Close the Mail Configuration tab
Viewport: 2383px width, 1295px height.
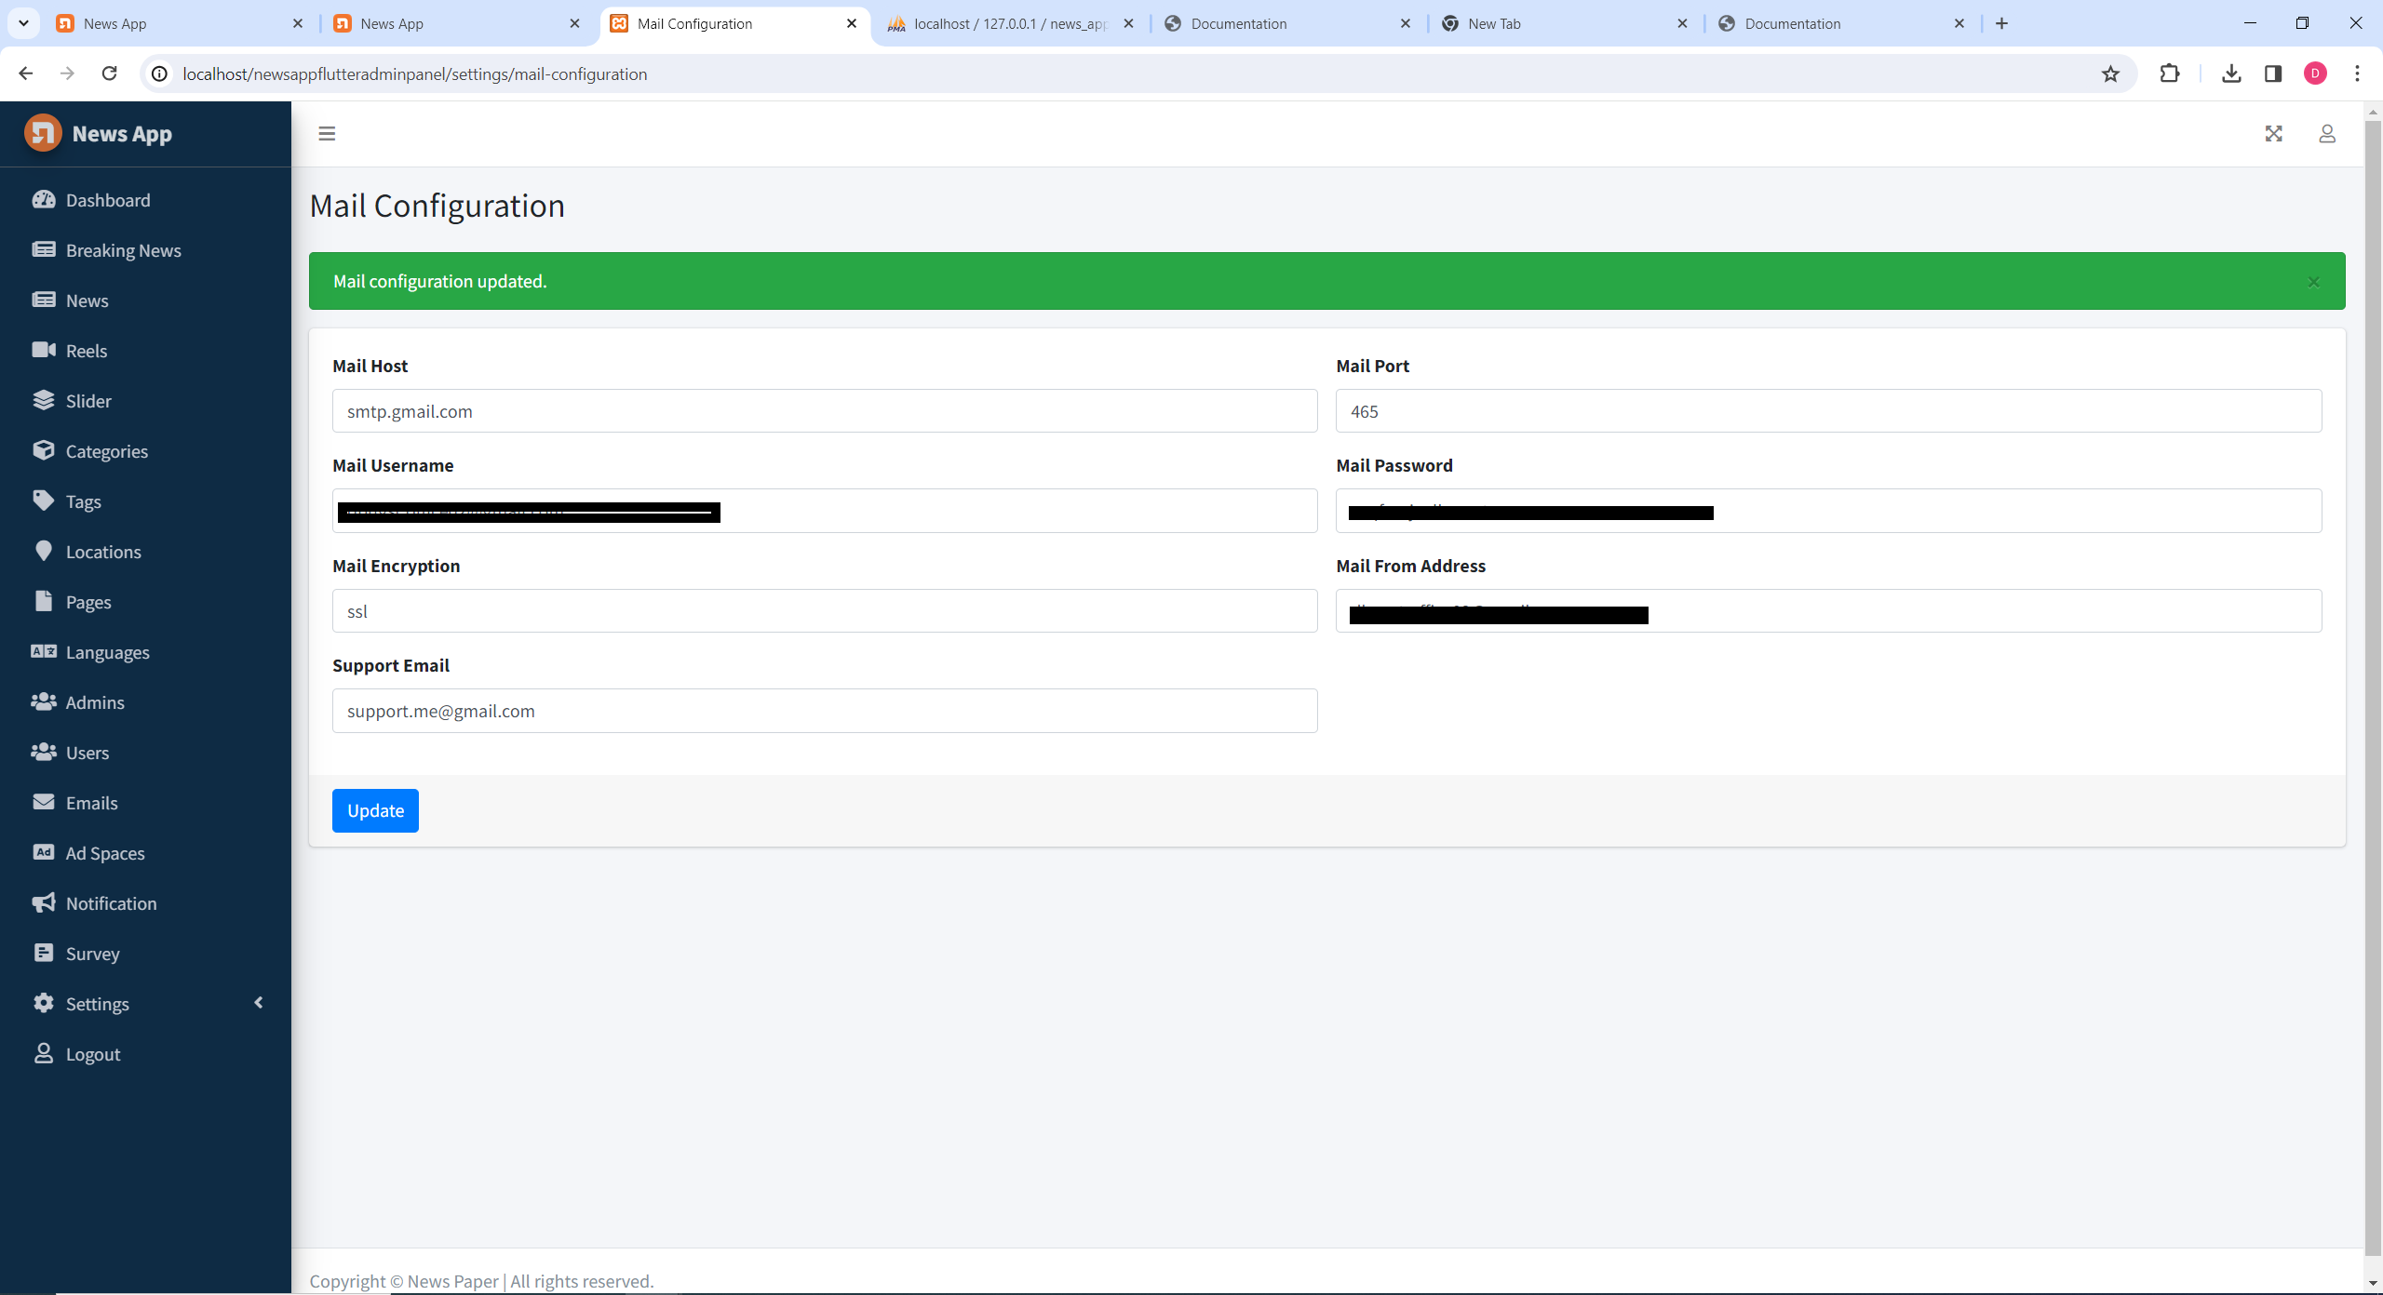click(x=852, y=23)
